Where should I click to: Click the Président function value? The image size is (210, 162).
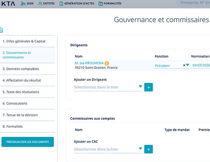point(162,66)
